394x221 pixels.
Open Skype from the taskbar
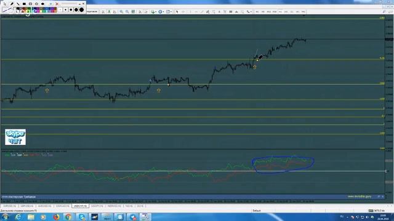click(x=82, y=217)
